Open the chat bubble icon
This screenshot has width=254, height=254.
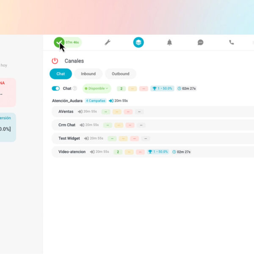point(200,42)
